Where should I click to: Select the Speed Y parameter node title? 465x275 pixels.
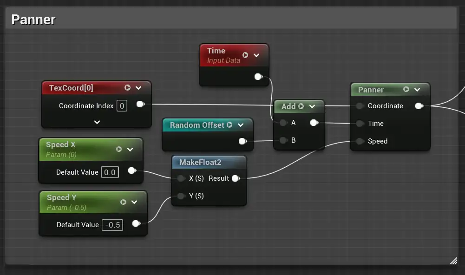(62, 197)
